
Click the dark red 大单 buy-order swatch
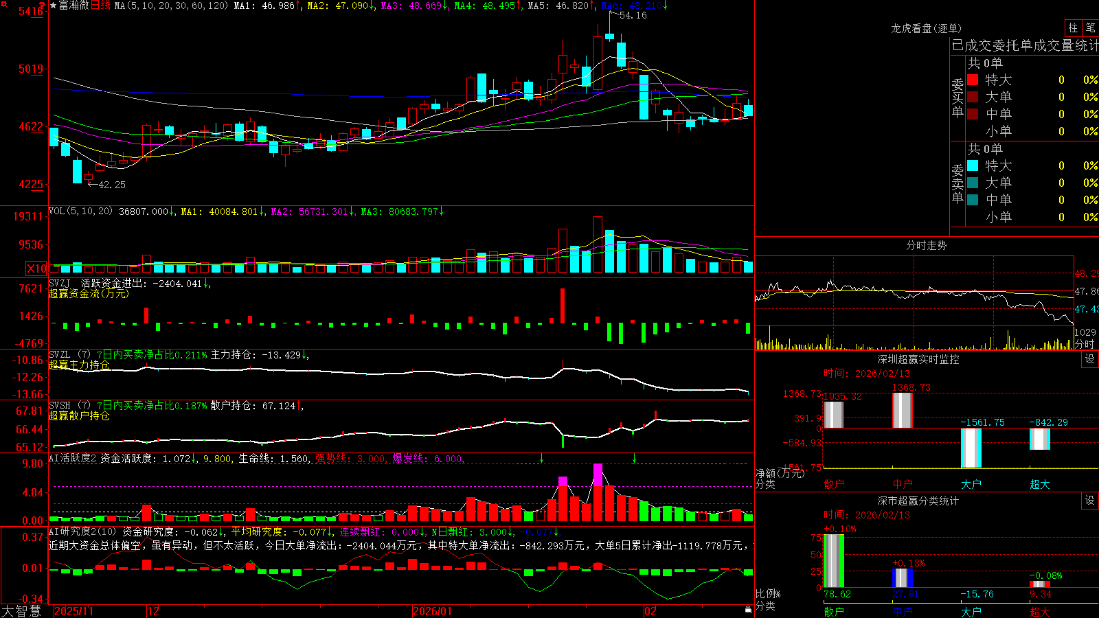(973, 97)
